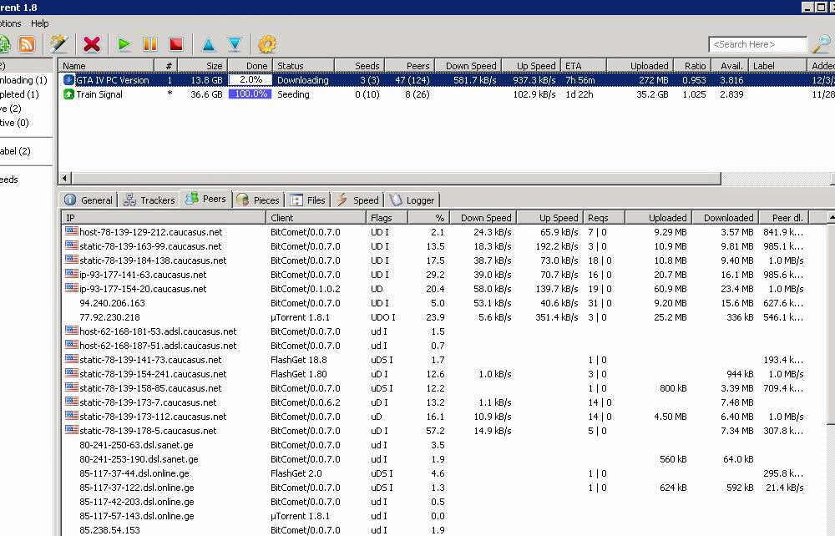Open the Help menu
Image resolution: width=835 pixels, height=536 pixels.
(40, 23)
